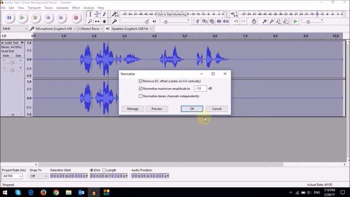The width and height of the screenshot is (350, 197).
Task: Select the Length radio button
Action: (104, 170)
